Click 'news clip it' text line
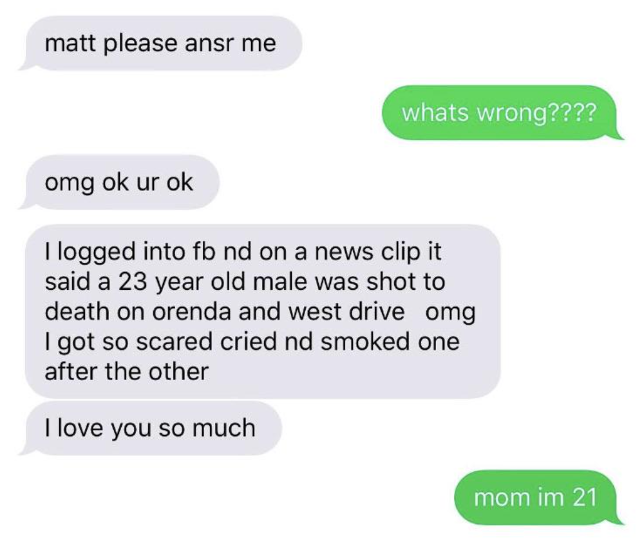Viewport: 644px width, 544px height. click(378, 251)
